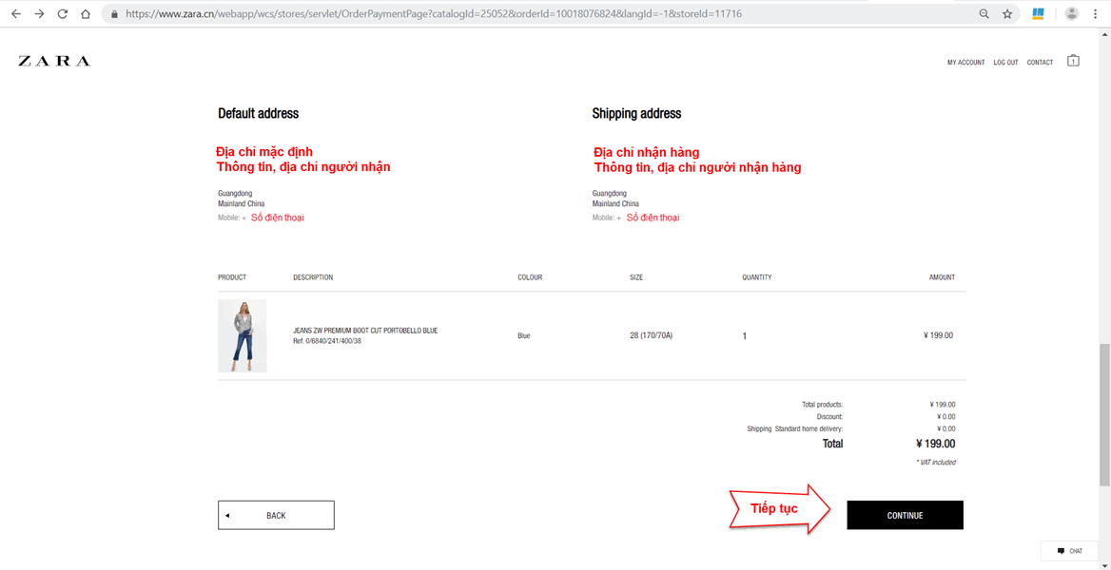
Task: Click the browser forward arrow
Action: pyautogui.click(x=39, y=13)
